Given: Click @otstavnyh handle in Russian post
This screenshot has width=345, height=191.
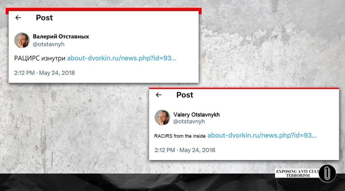Looking at the screenshot, I should coord(49,44).
